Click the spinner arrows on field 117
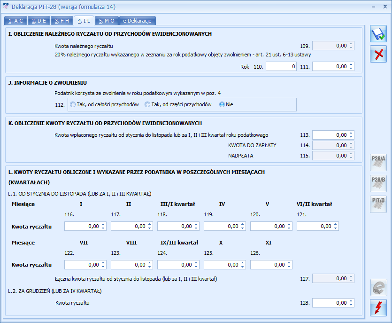Screen dimensions: 392x323 pyautogui.click(x=150, y=226)
